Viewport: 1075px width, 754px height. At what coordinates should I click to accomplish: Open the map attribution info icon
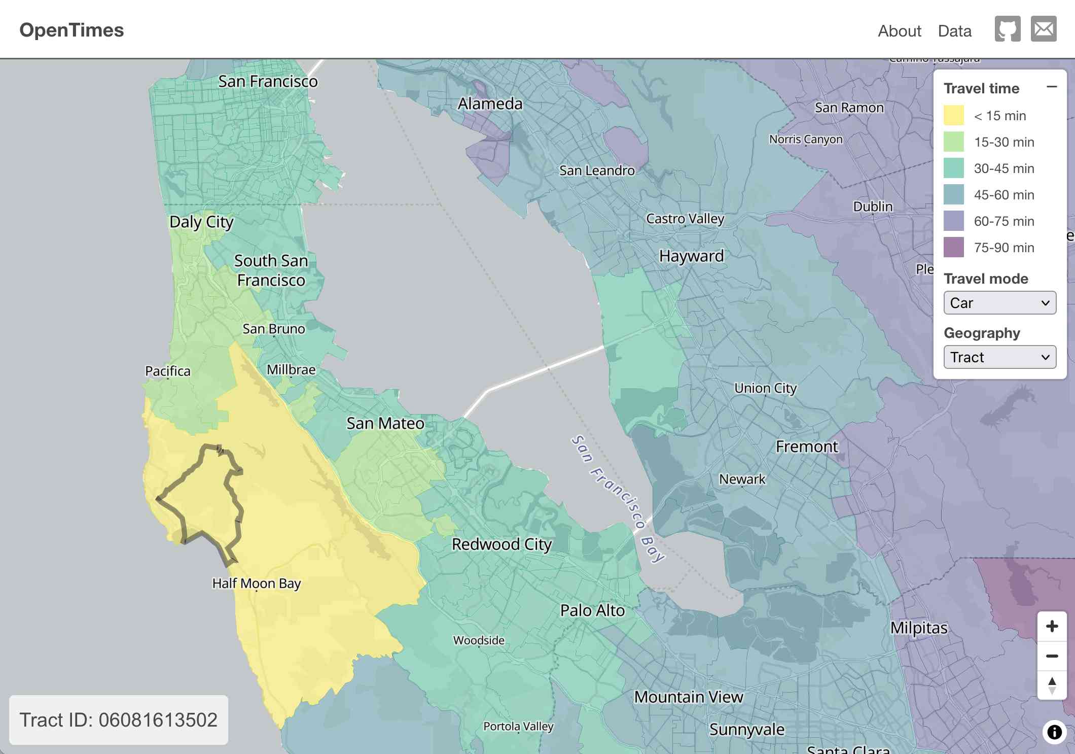pyautogui.click(x=1055, y=732)
